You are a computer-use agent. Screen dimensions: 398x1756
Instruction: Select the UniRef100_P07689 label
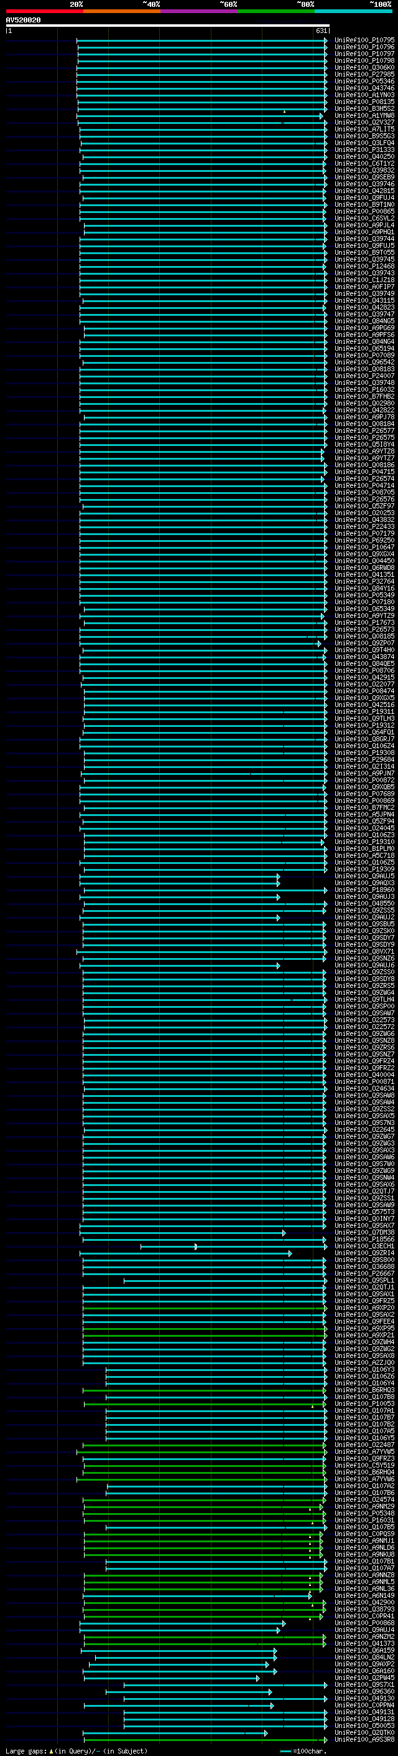364,794
